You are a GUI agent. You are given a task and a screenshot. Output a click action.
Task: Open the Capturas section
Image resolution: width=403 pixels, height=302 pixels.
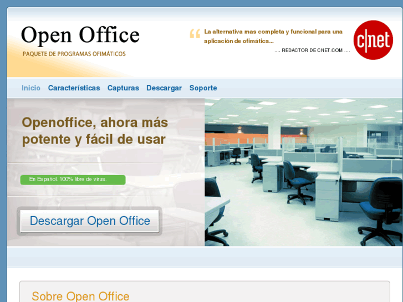point(123,88)
